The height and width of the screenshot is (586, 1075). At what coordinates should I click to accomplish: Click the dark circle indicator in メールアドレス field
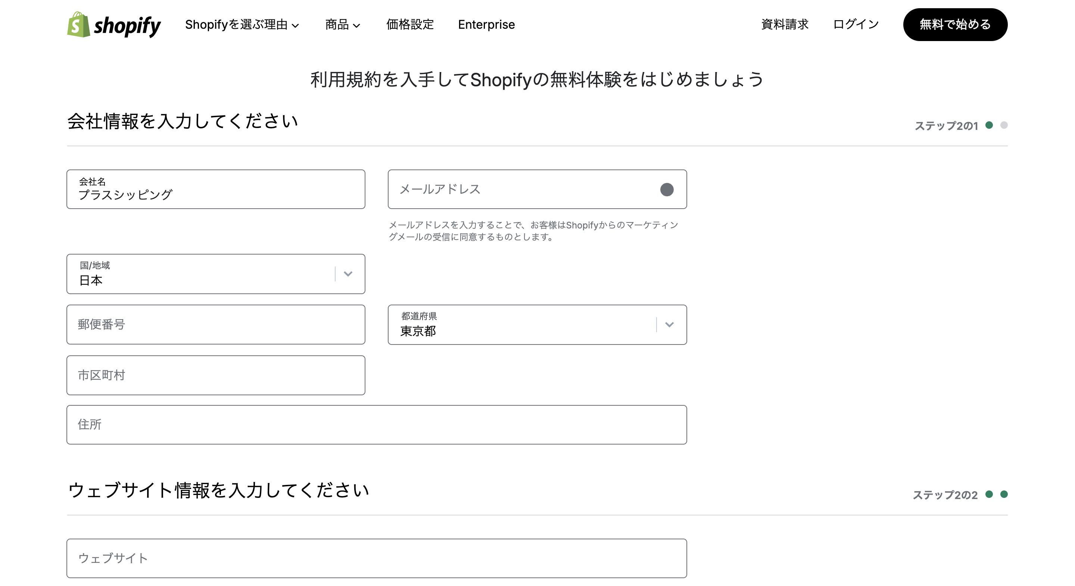point(668,190)
